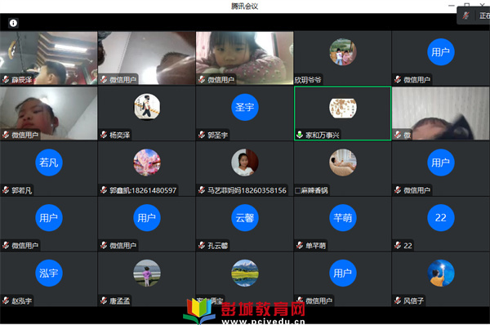Click the green microphone icon of 家和万事兴
The height and width of the screenshot is (325, 490).
[300, 135]
